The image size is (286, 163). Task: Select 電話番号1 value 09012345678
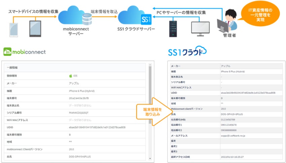[228, 125]
